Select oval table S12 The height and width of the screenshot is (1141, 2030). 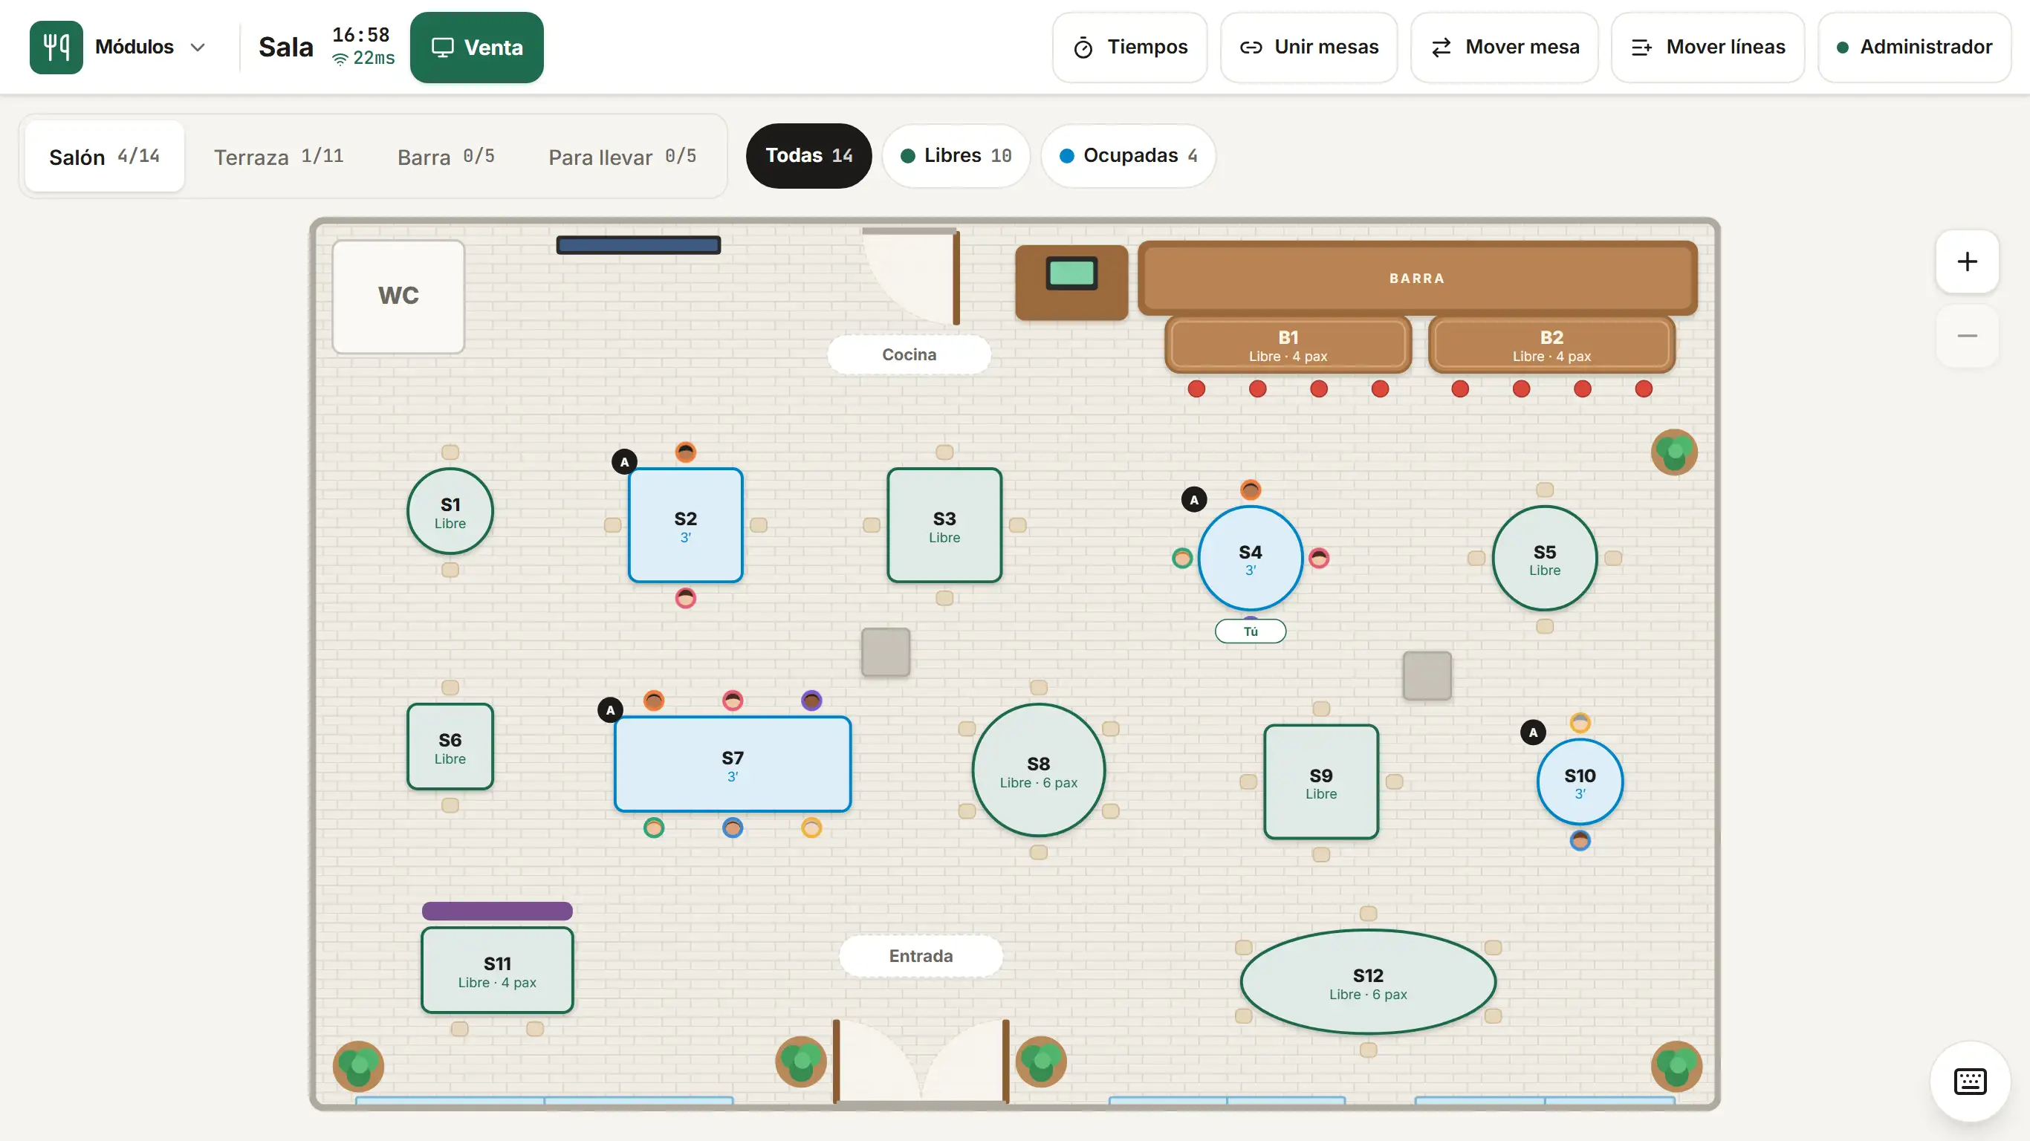click(x=1368, y=983)
